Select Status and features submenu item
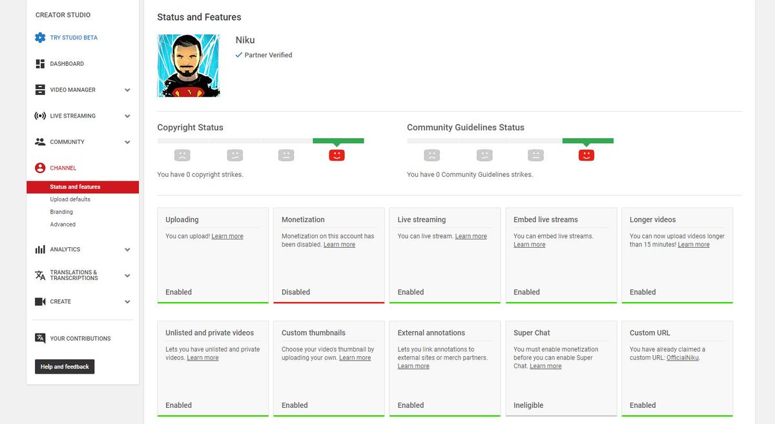 83,187
